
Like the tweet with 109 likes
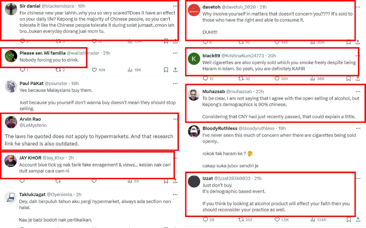[x=94, y=70]
